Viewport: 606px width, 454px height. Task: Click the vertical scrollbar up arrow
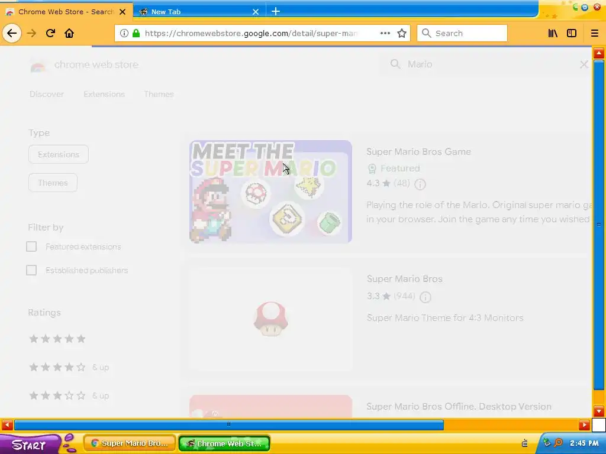[x=599, y=53]
